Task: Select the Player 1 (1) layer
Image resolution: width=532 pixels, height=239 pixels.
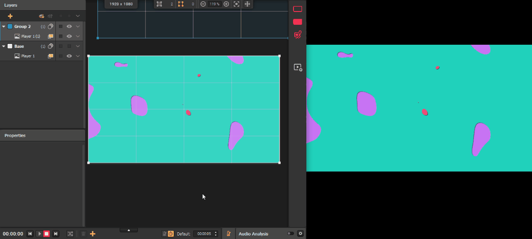Action: (31, 36)
